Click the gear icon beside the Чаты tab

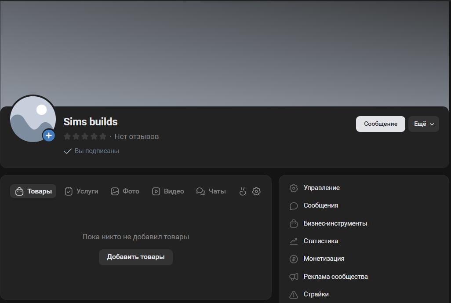[257, 191]
